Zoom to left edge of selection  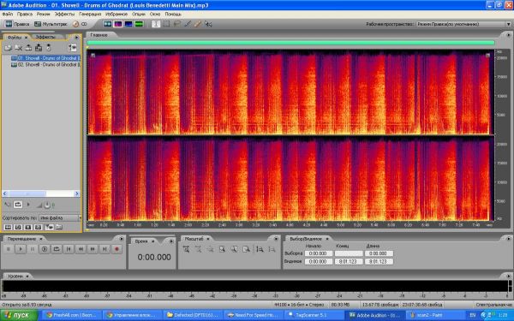(234, 250)
